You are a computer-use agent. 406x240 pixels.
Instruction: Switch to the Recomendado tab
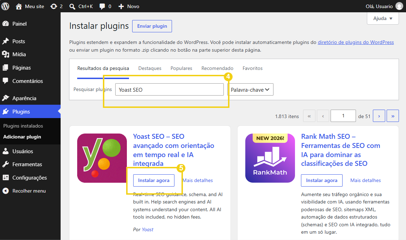click(217, 69)
